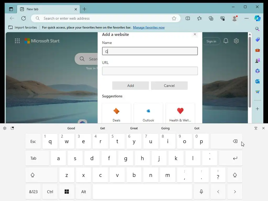Select the 'Good' word suggestion
This screenshot has height=201, width=268.
(71, 128)
